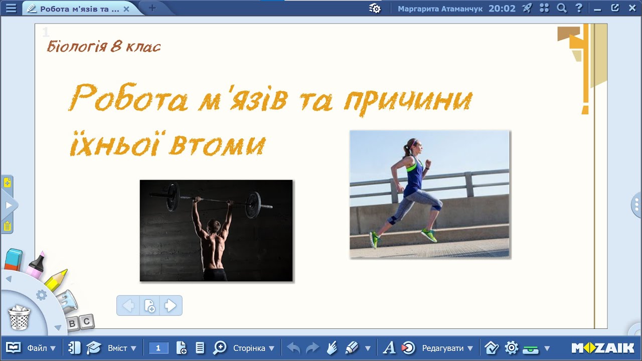Select the hand pointer tool
Screen dimensions: 642x361
coord(332,347)
